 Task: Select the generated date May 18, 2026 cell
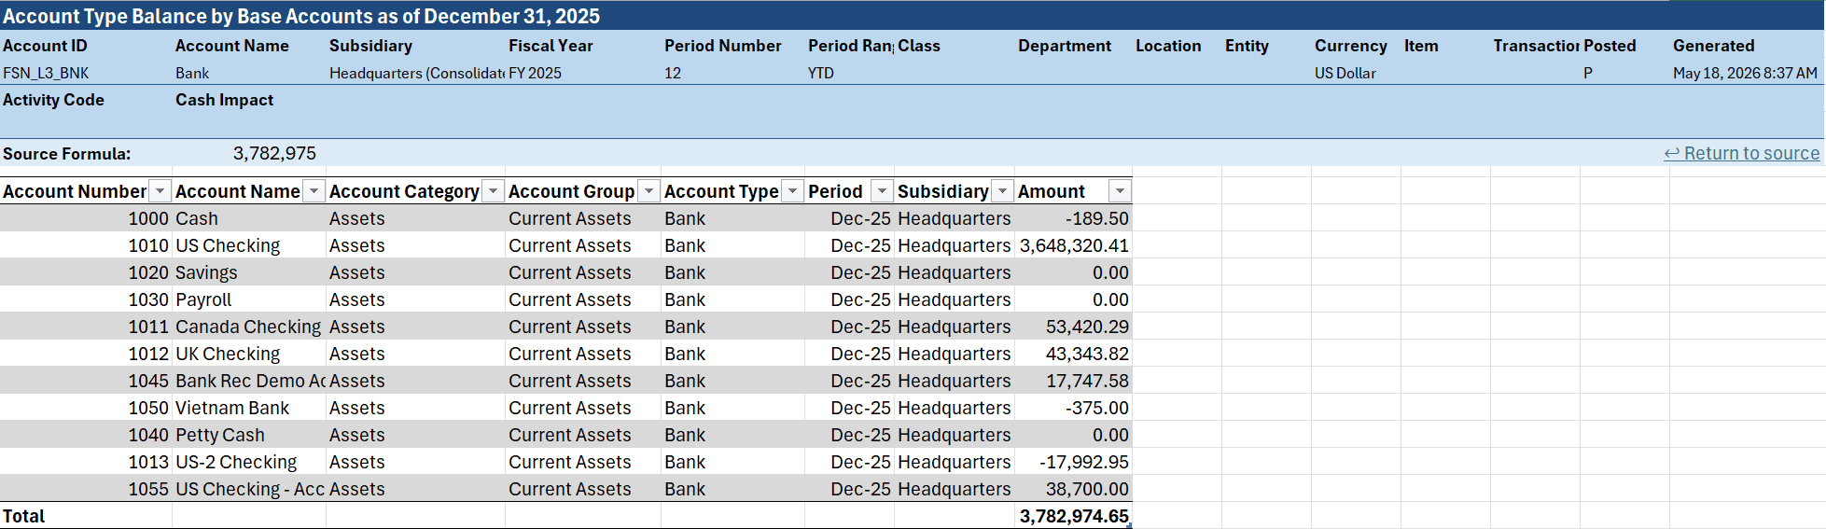coord(1747,73)
